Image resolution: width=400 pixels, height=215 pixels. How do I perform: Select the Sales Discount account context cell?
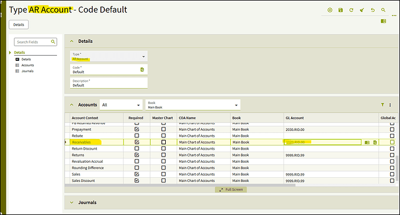tap(97, 181)
